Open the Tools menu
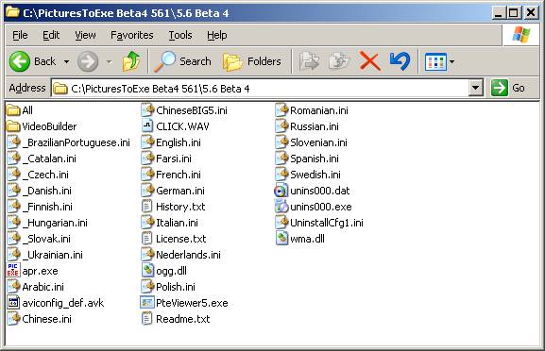The height and width of the screenshot is (351, 545). point(180,35)
